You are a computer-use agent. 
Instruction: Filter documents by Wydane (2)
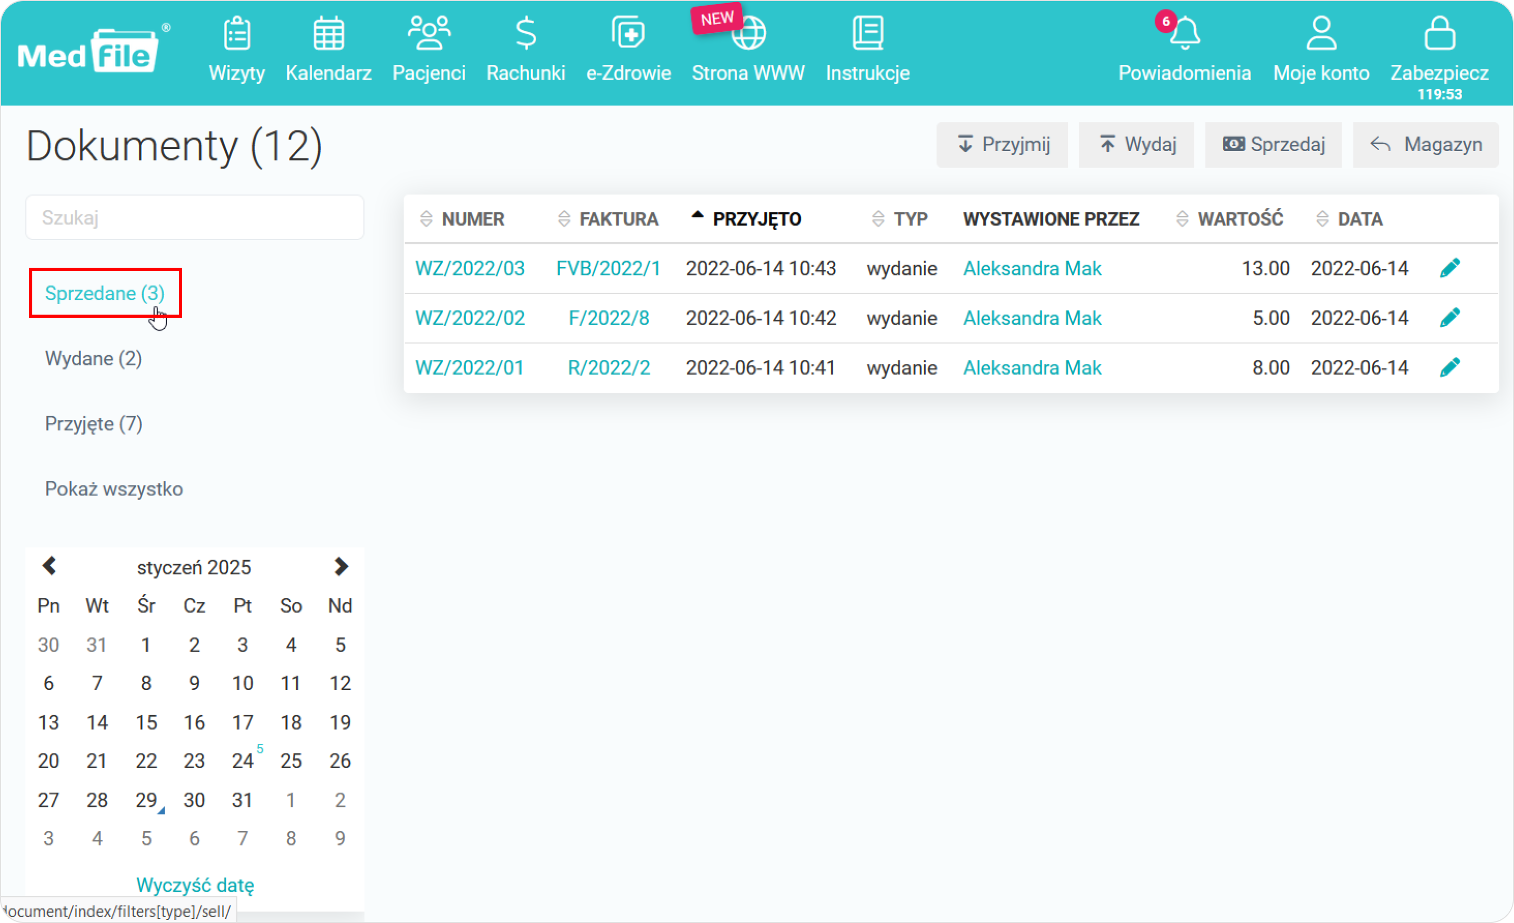coord(93,358)
